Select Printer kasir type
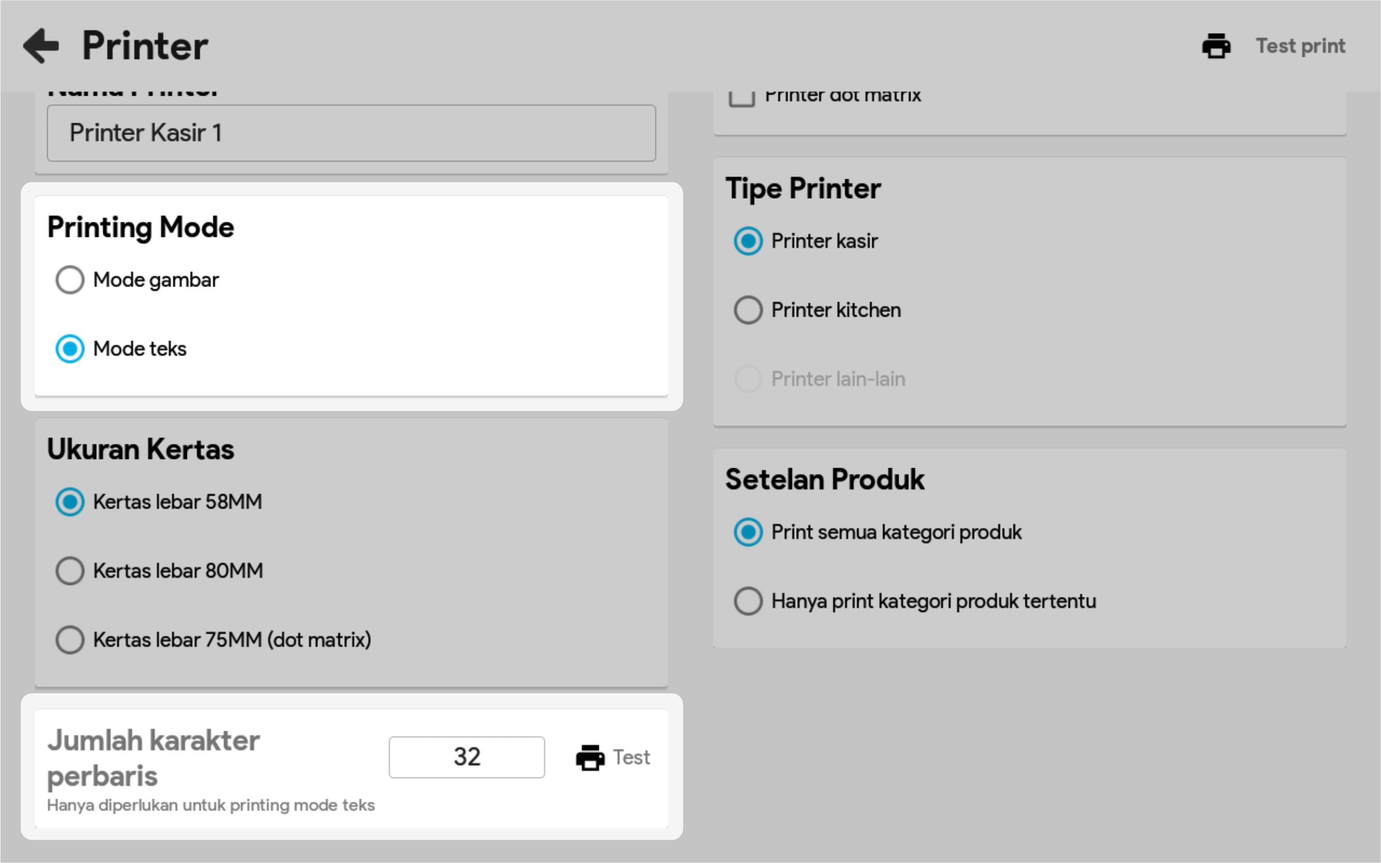Screen dimensions: 1381x863 [748, 241]
